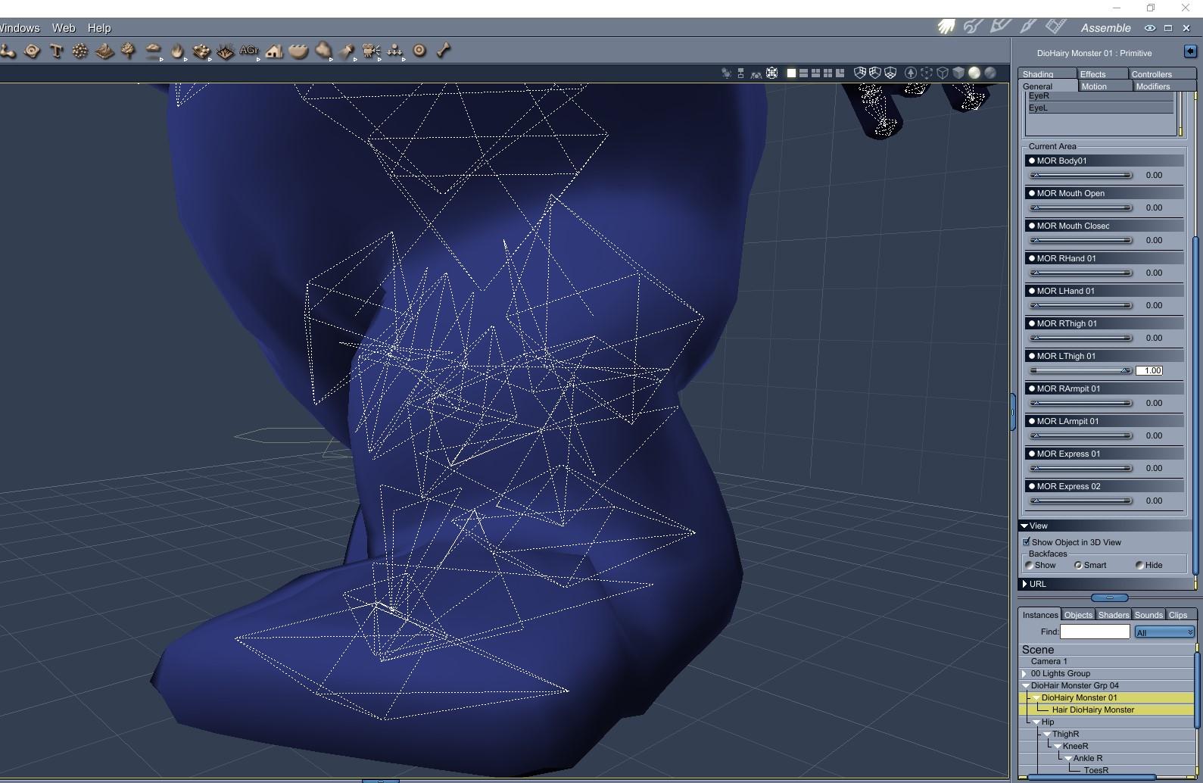Select the wireframe cube display mode
The height and width of the screenshot is (783, 1203).
[943, 73]
